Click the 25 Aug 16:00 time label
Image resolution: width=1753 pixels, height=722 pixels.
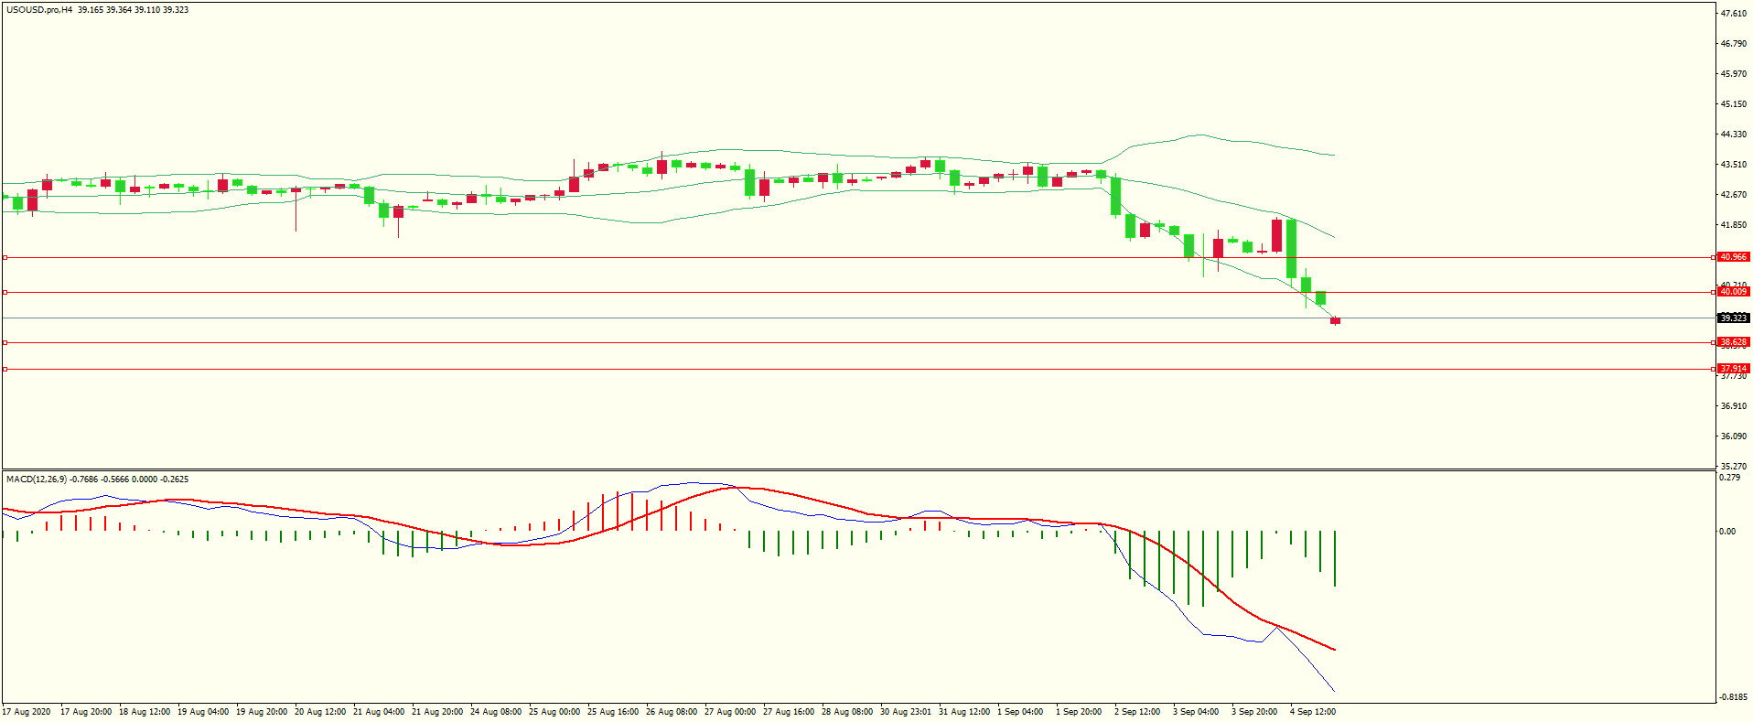click(613, 712)
